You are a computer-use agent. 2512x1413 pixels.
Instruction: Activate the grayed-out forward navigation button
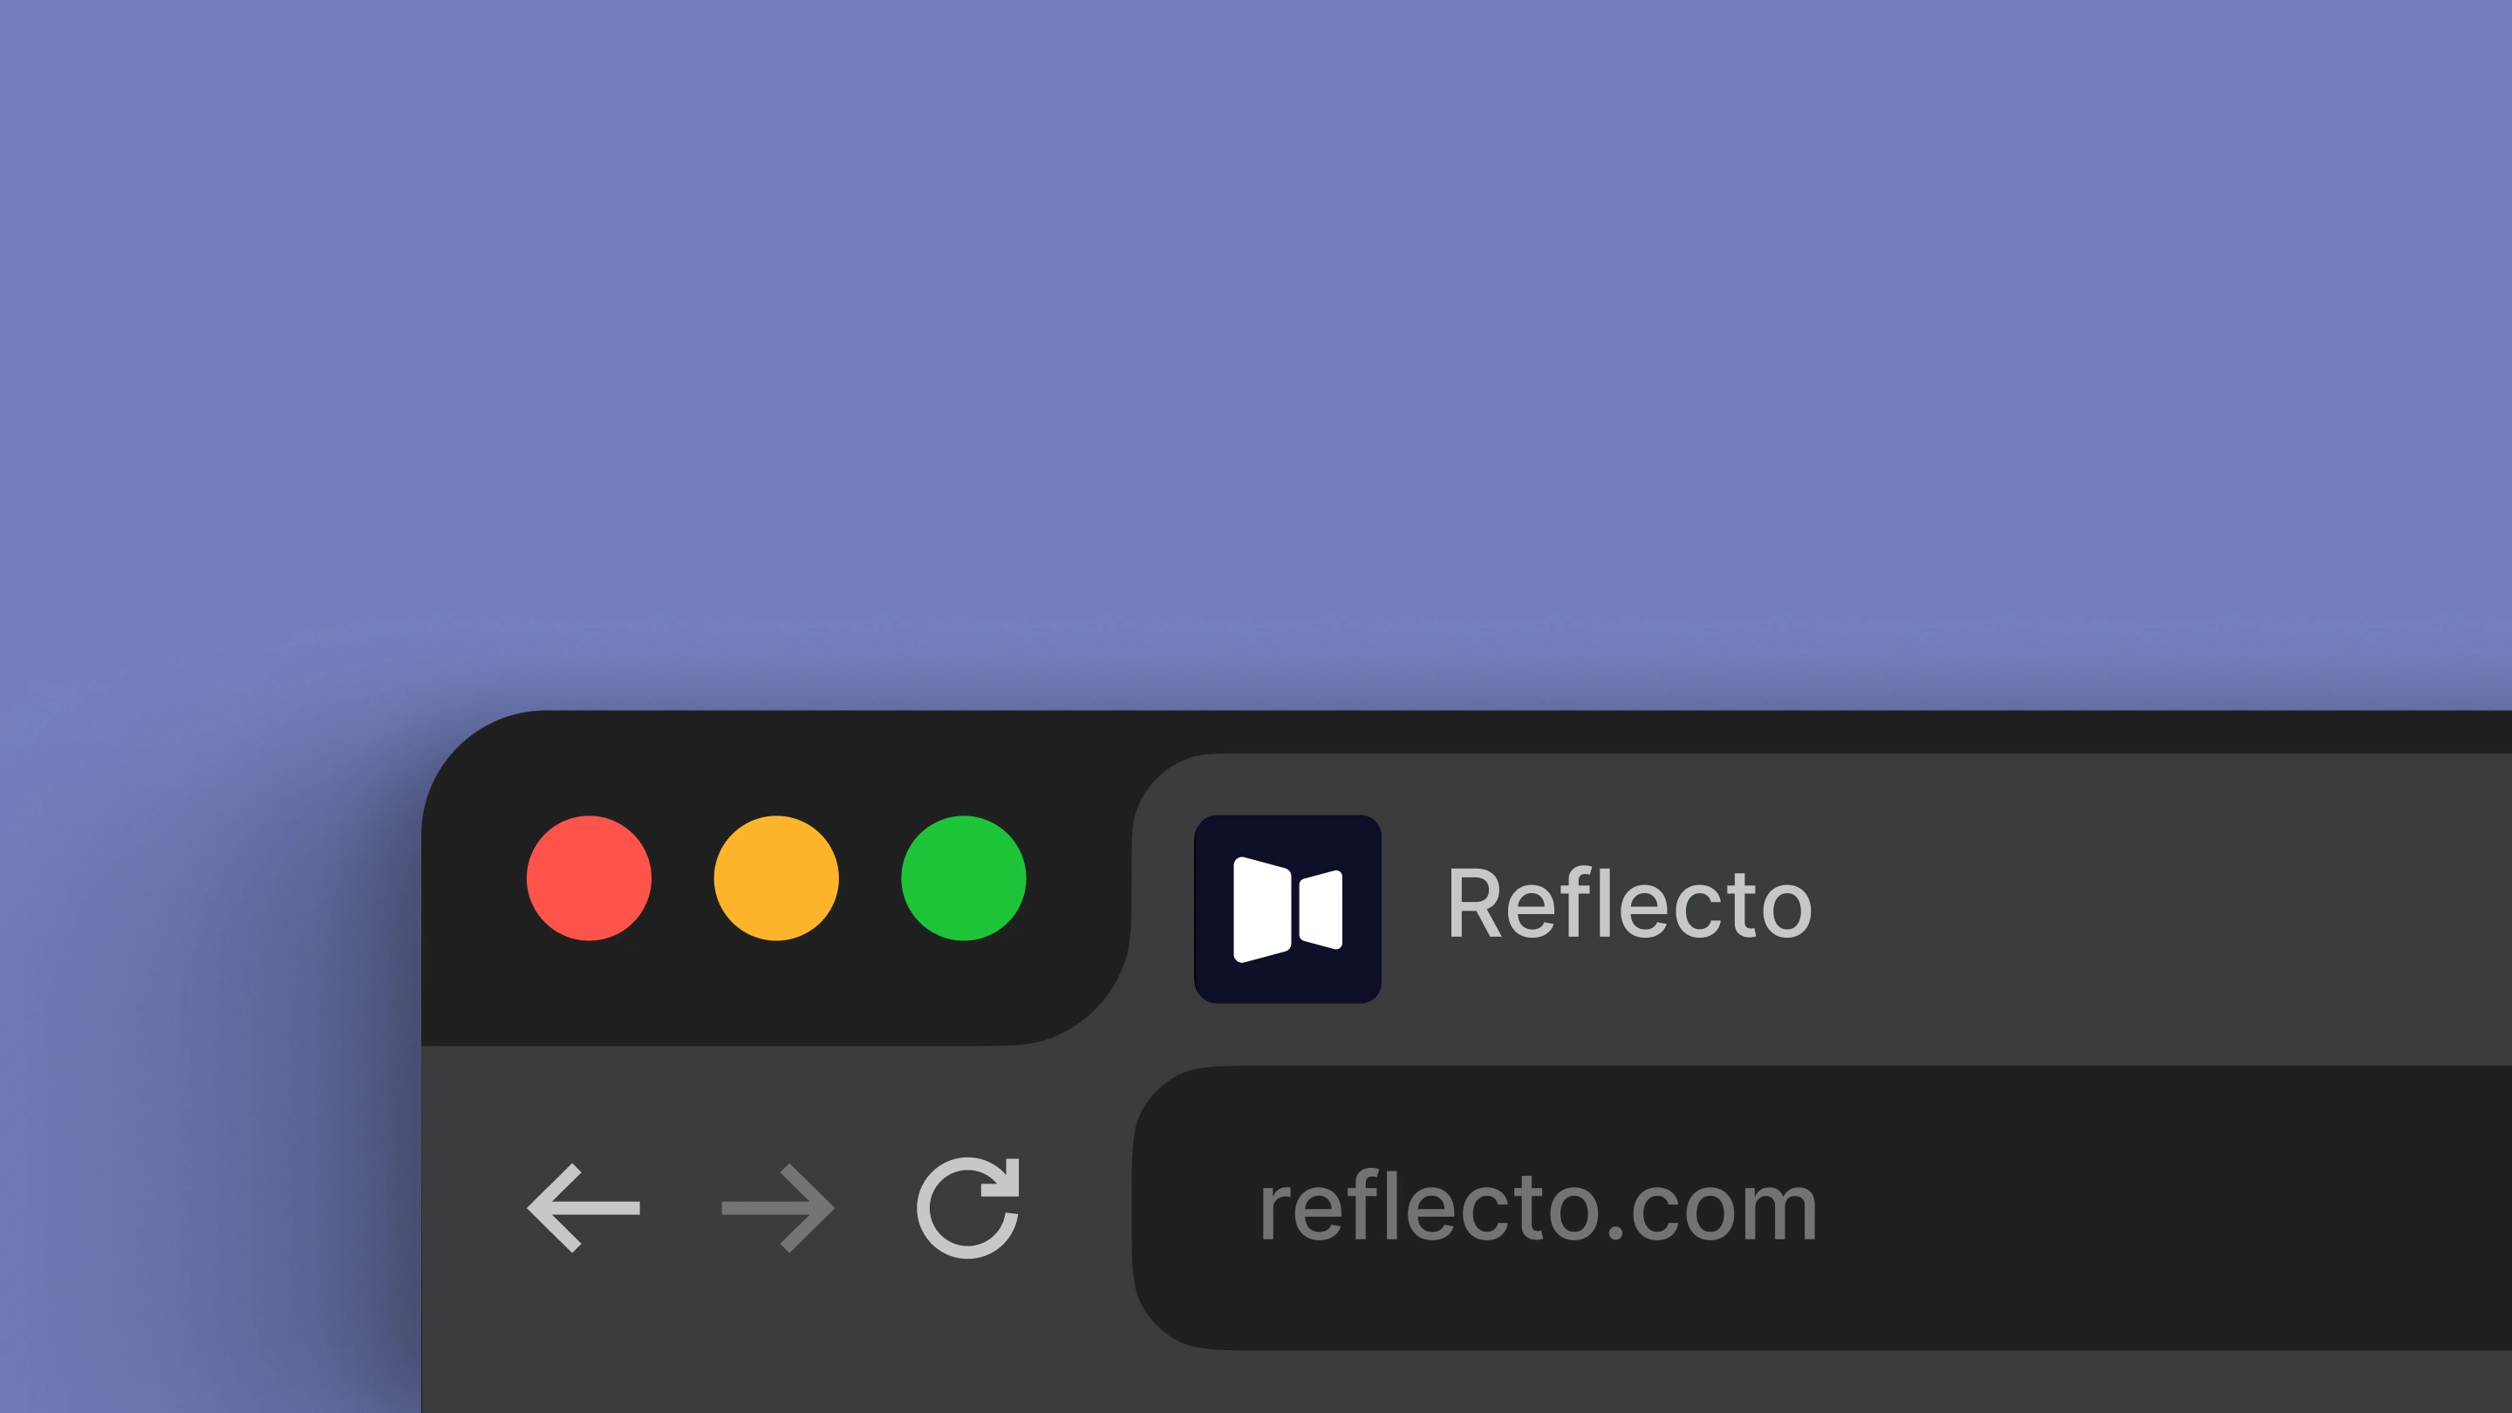[x=777, y=1207]
